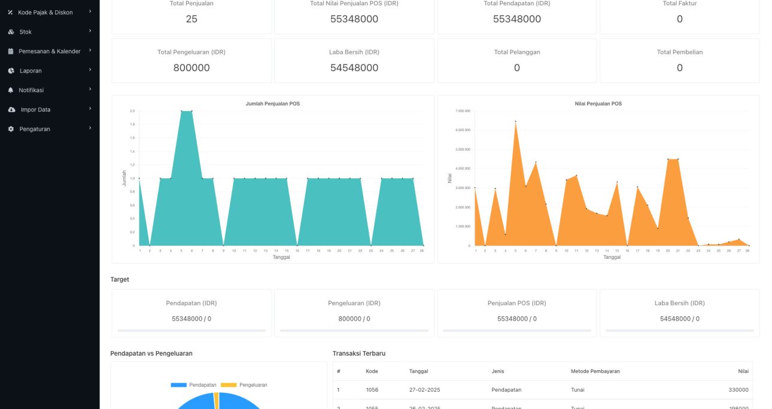Click the Total Faktur value 0
The width and height of the screenshot is (772, 409).
pyautogui.click(x=680, y=19)
